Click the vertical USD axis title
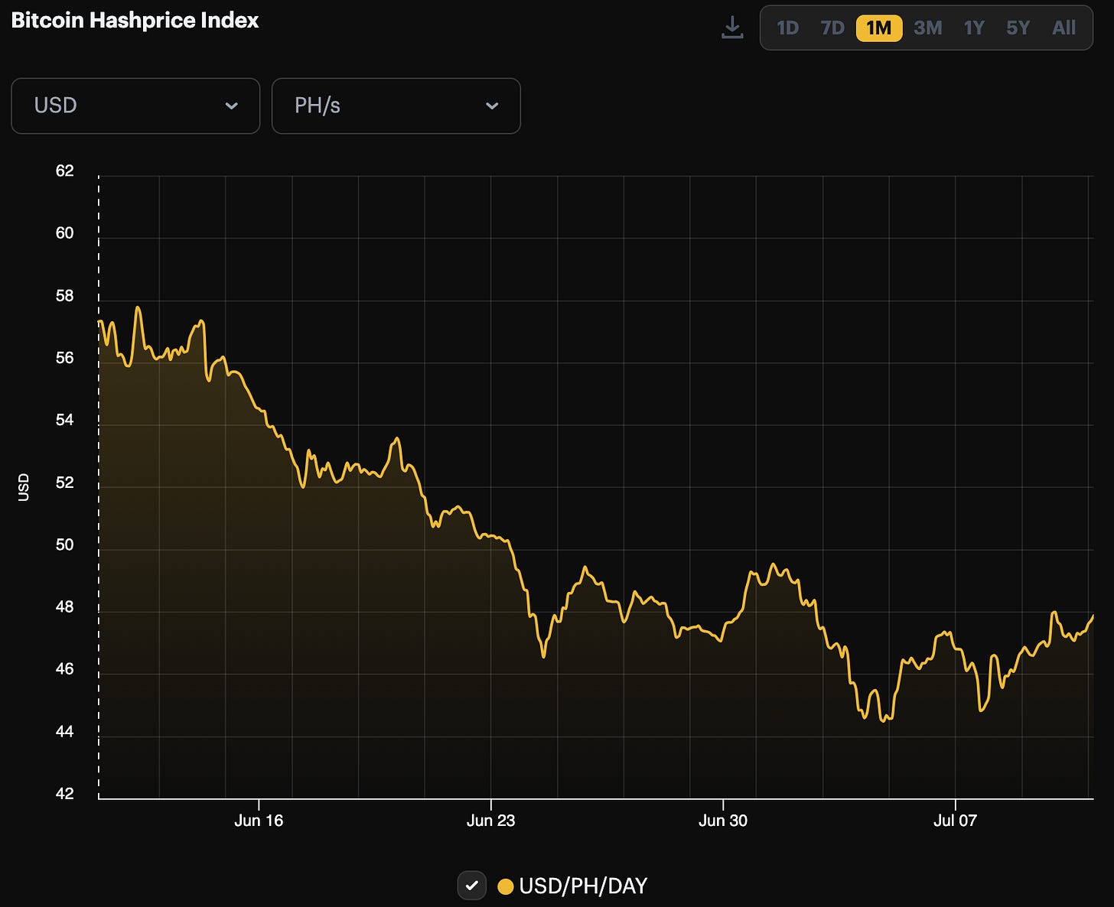Viewport: 1114px width, 907px height. pyautogui.click(x=24, y=487)
